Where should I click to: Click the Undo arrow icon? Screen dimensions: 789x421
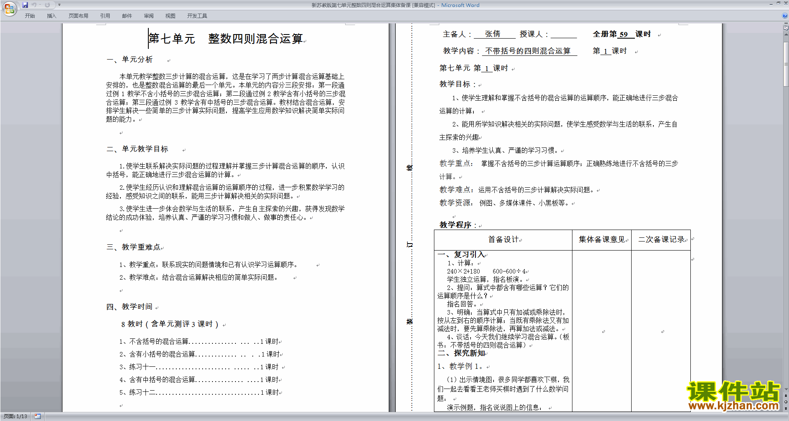pos(34,5)
